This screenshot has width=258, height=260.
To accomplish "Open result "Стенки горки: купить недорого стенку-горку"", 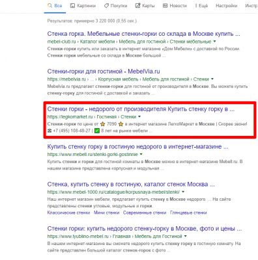I will pos(145,229).
